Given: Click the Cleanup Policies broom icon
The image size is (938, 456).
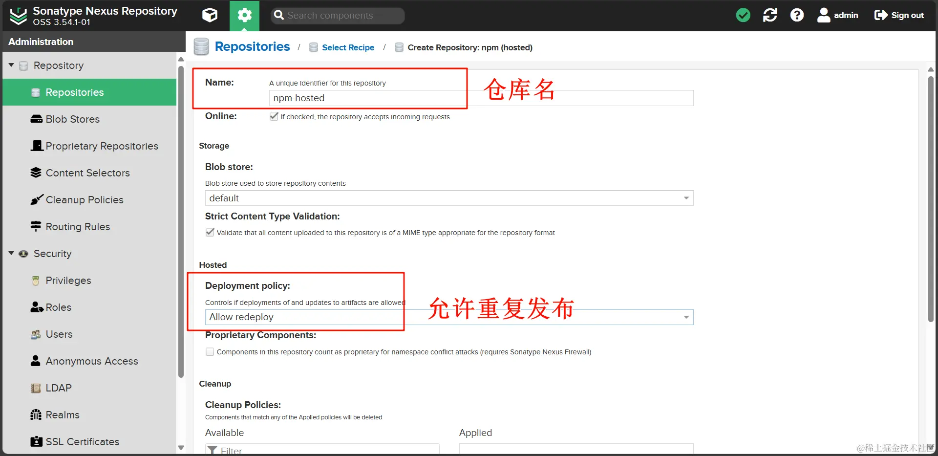Looking at the screenshot, I should click(x=37, y=199).
